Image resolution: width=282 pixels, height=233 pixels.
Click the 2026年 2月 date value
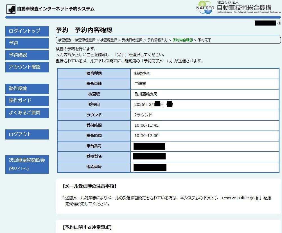click(154, 104)
